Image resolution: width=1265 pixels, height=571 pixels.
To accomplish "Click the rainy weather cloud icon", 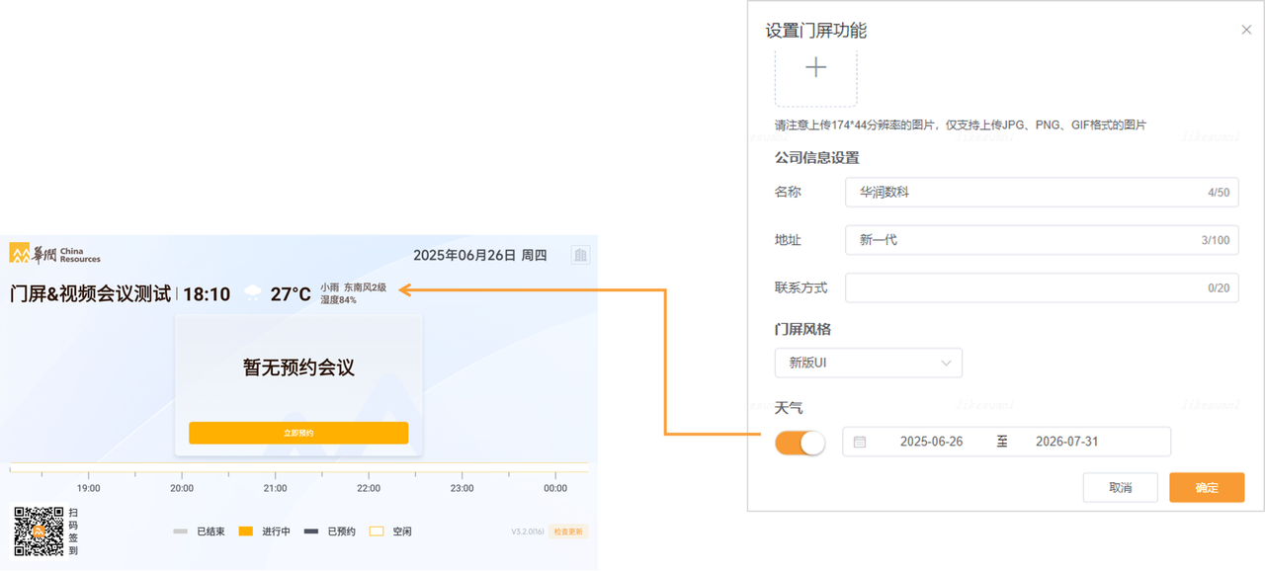I will 253,293.
